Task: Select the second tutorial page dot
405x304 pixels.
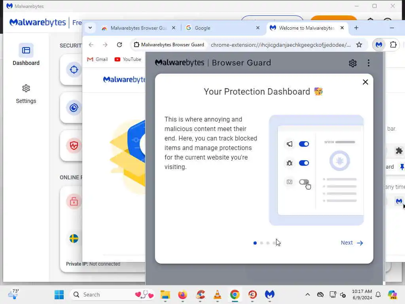Action: click(x=261, y=243)
